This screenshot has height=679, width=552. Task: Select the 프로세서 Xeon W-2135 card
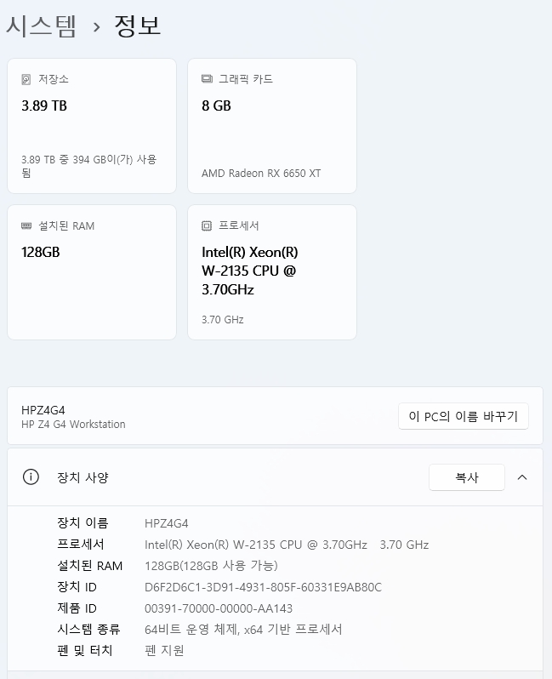pos(272,272)
